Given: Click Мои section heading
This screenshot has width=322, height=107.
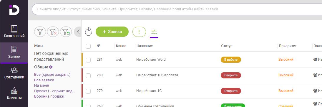Looking at the screenshot, I should (x=38, y=46).
